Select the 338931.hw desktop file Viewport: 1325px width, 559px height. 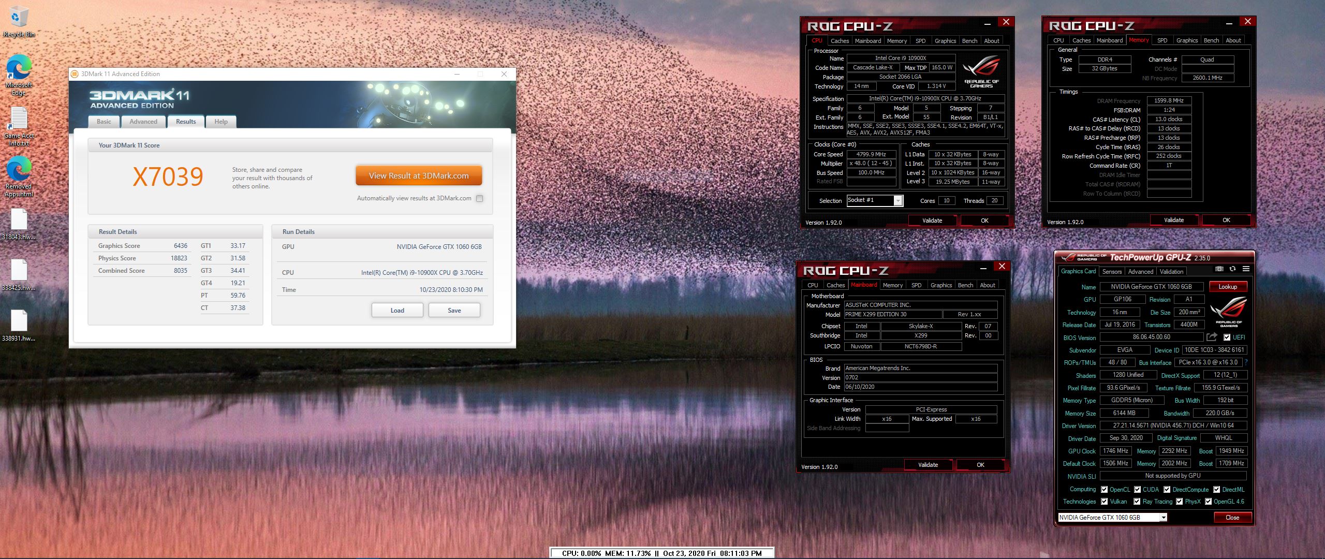[x=19, y=326]
